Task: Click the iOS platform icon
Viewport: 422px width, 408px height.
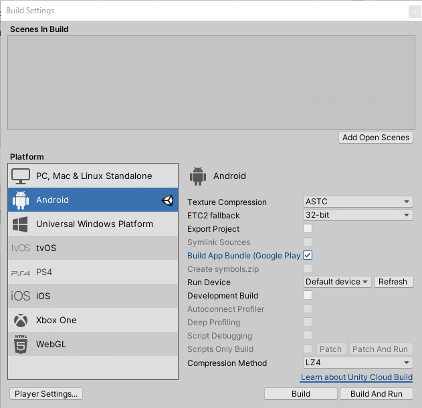Action: pos(21,296)
